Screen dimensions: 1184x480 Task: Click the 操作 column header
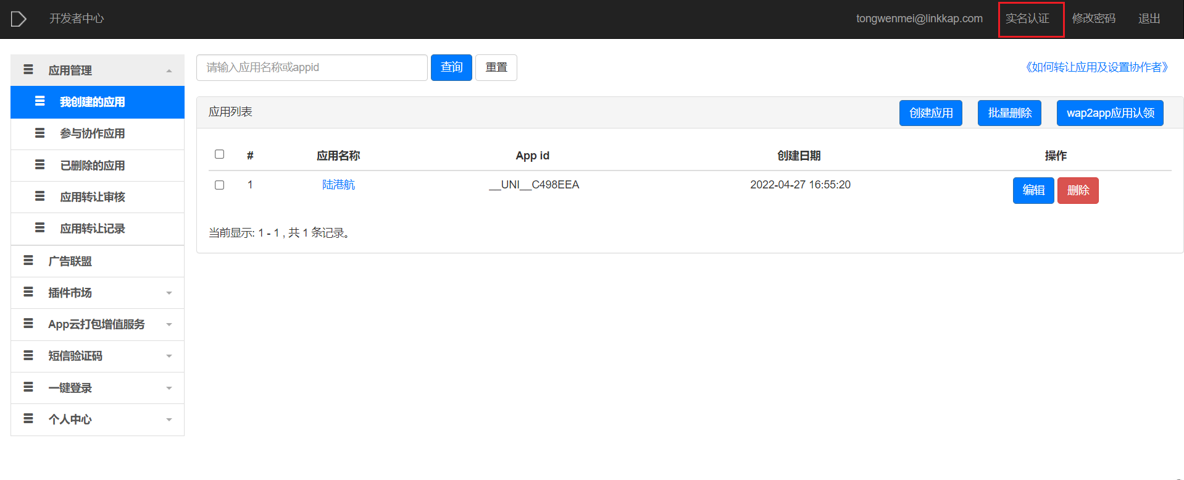click(1056, 156)
